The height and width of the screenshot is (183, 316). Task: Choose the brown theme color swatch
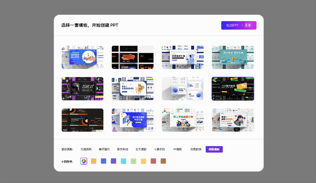pos(163,161)
